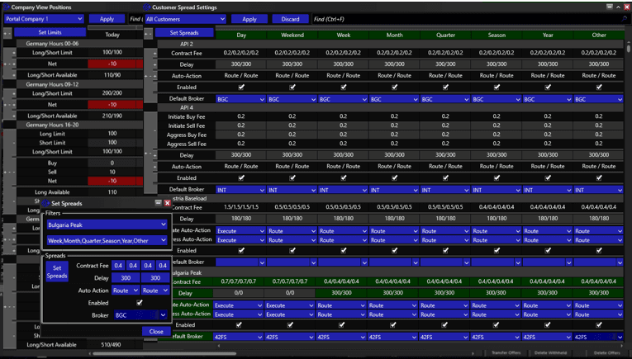Viewport: 632px width, 359px height.
Task: Toggle API 2 Enabled checkbox for Year
Action: (x=548, y=87)
